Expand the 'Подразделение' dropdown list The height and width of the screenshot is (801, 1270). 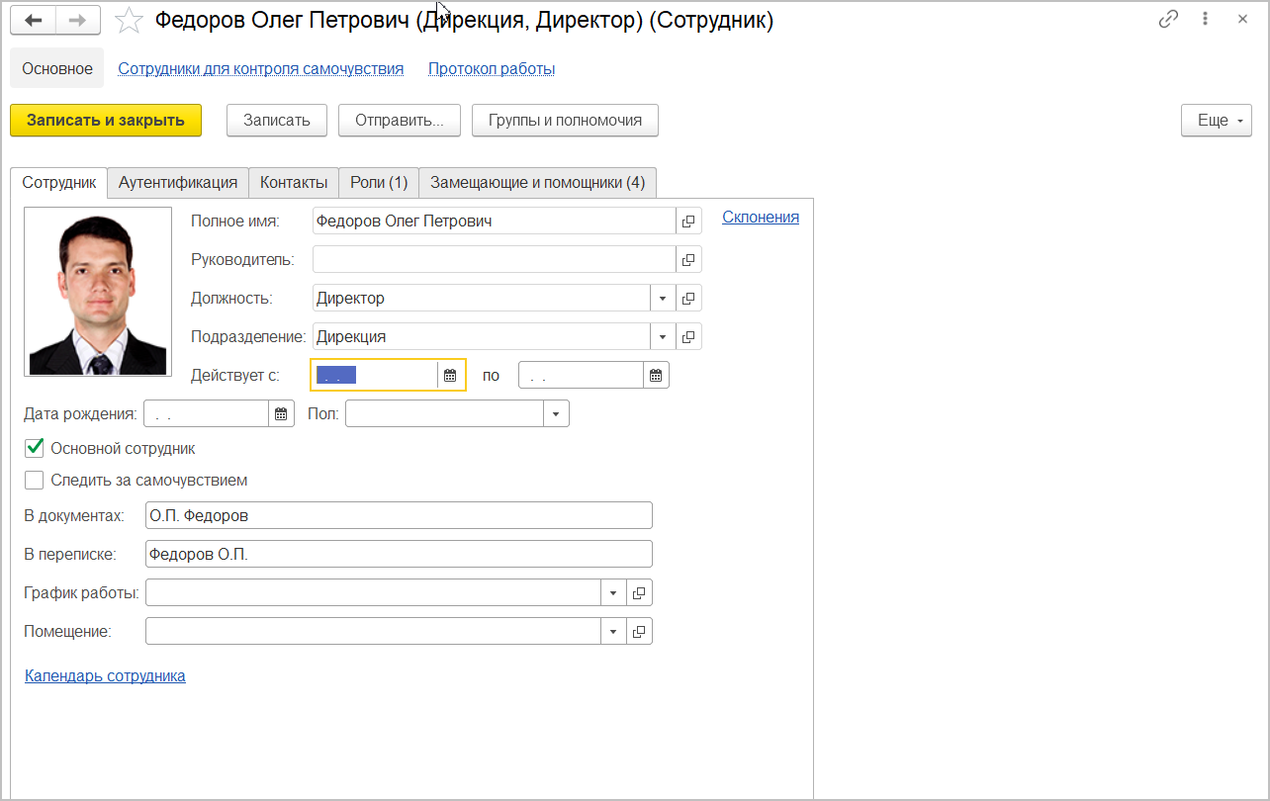[x=663, y=337]
